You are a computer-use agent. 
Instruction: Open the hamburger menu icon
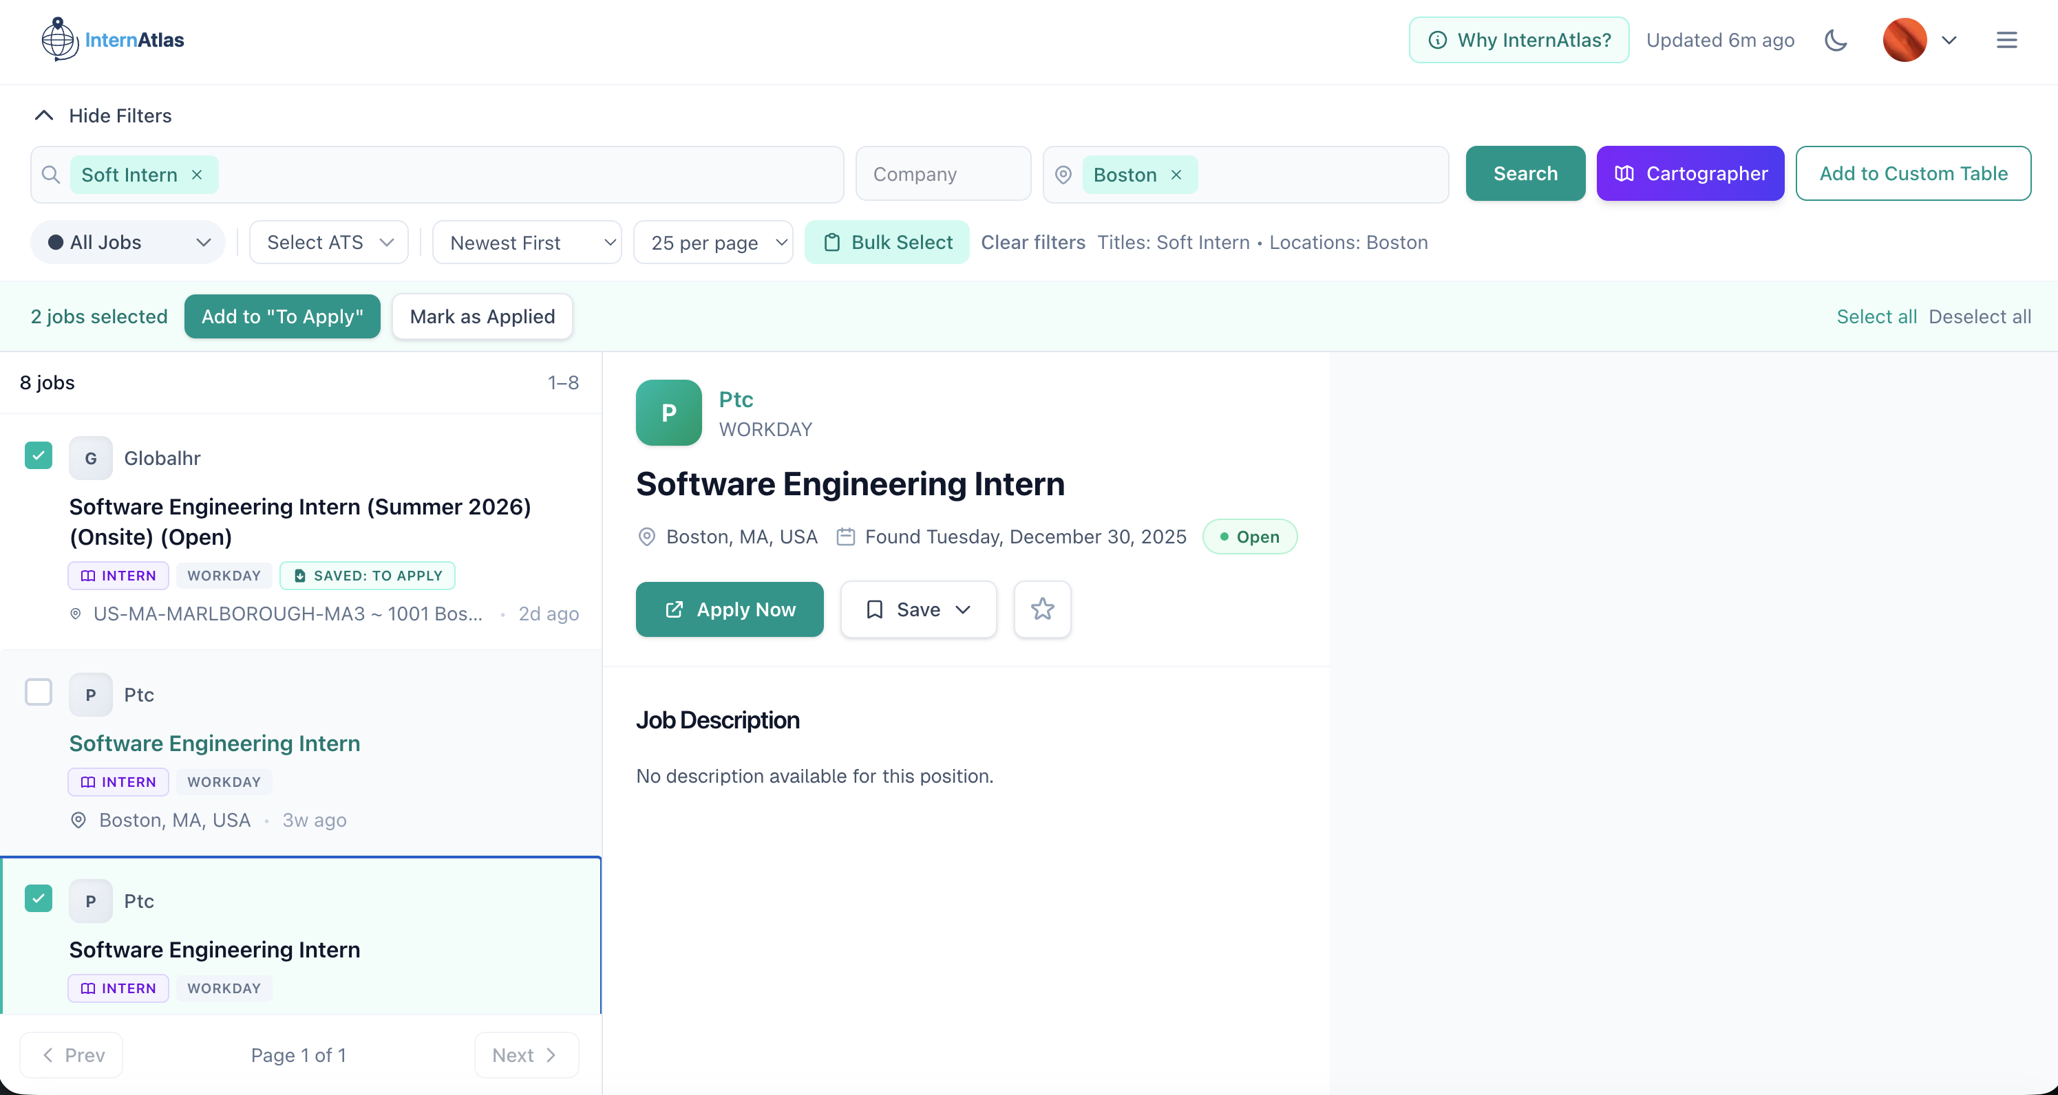(x=2006, y=40)
